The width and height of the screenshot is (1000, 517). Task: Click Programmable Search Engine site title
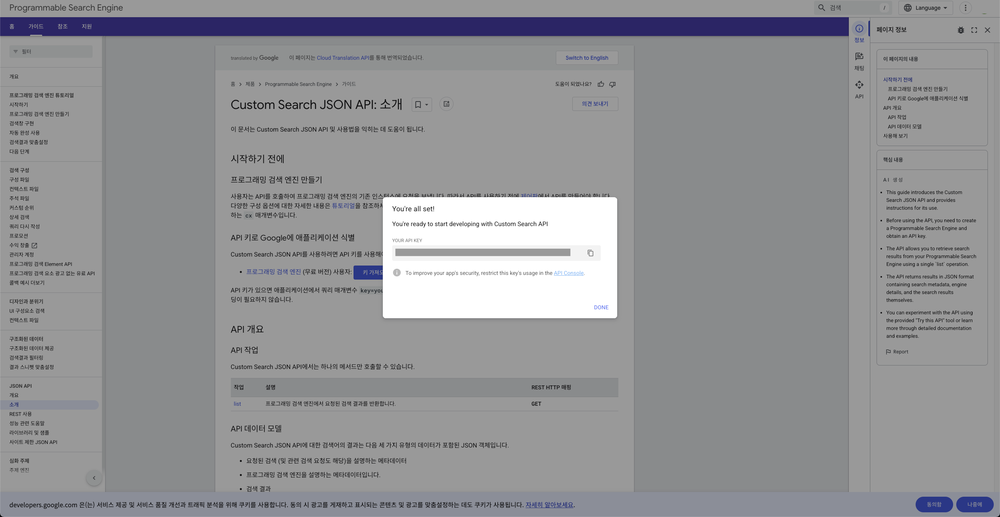point(66,8)
